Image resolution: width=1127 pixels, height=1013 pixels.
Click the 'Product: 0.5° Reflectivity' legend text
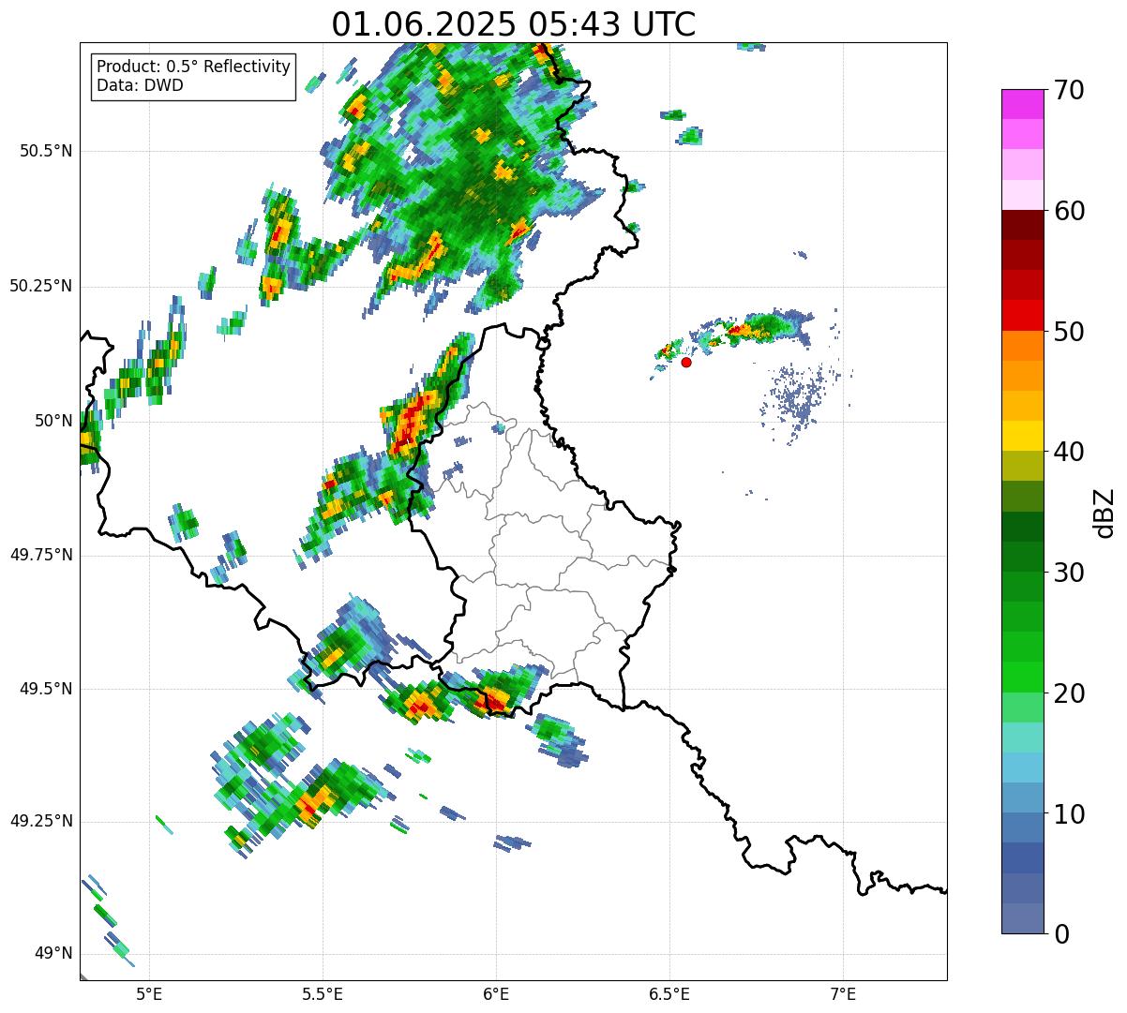194,67
